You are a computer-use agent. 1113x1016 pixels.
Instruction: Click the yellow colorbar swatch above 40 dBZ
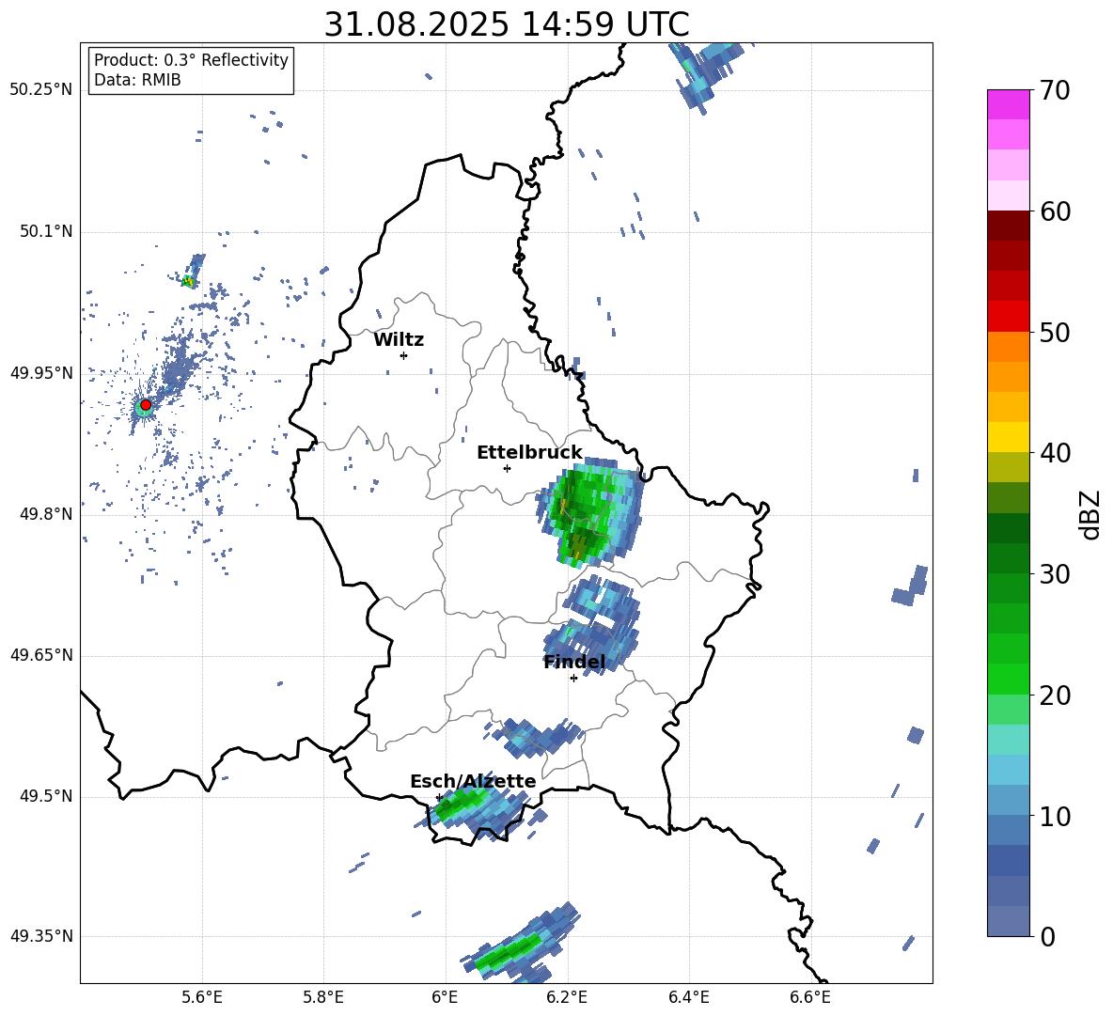tap(1008, 438)
